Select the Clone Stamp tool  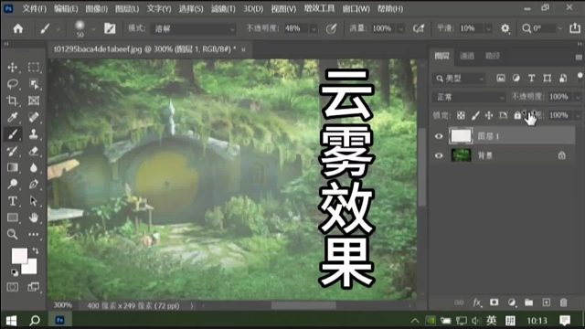pyautogui.click(x=34, y=134)
